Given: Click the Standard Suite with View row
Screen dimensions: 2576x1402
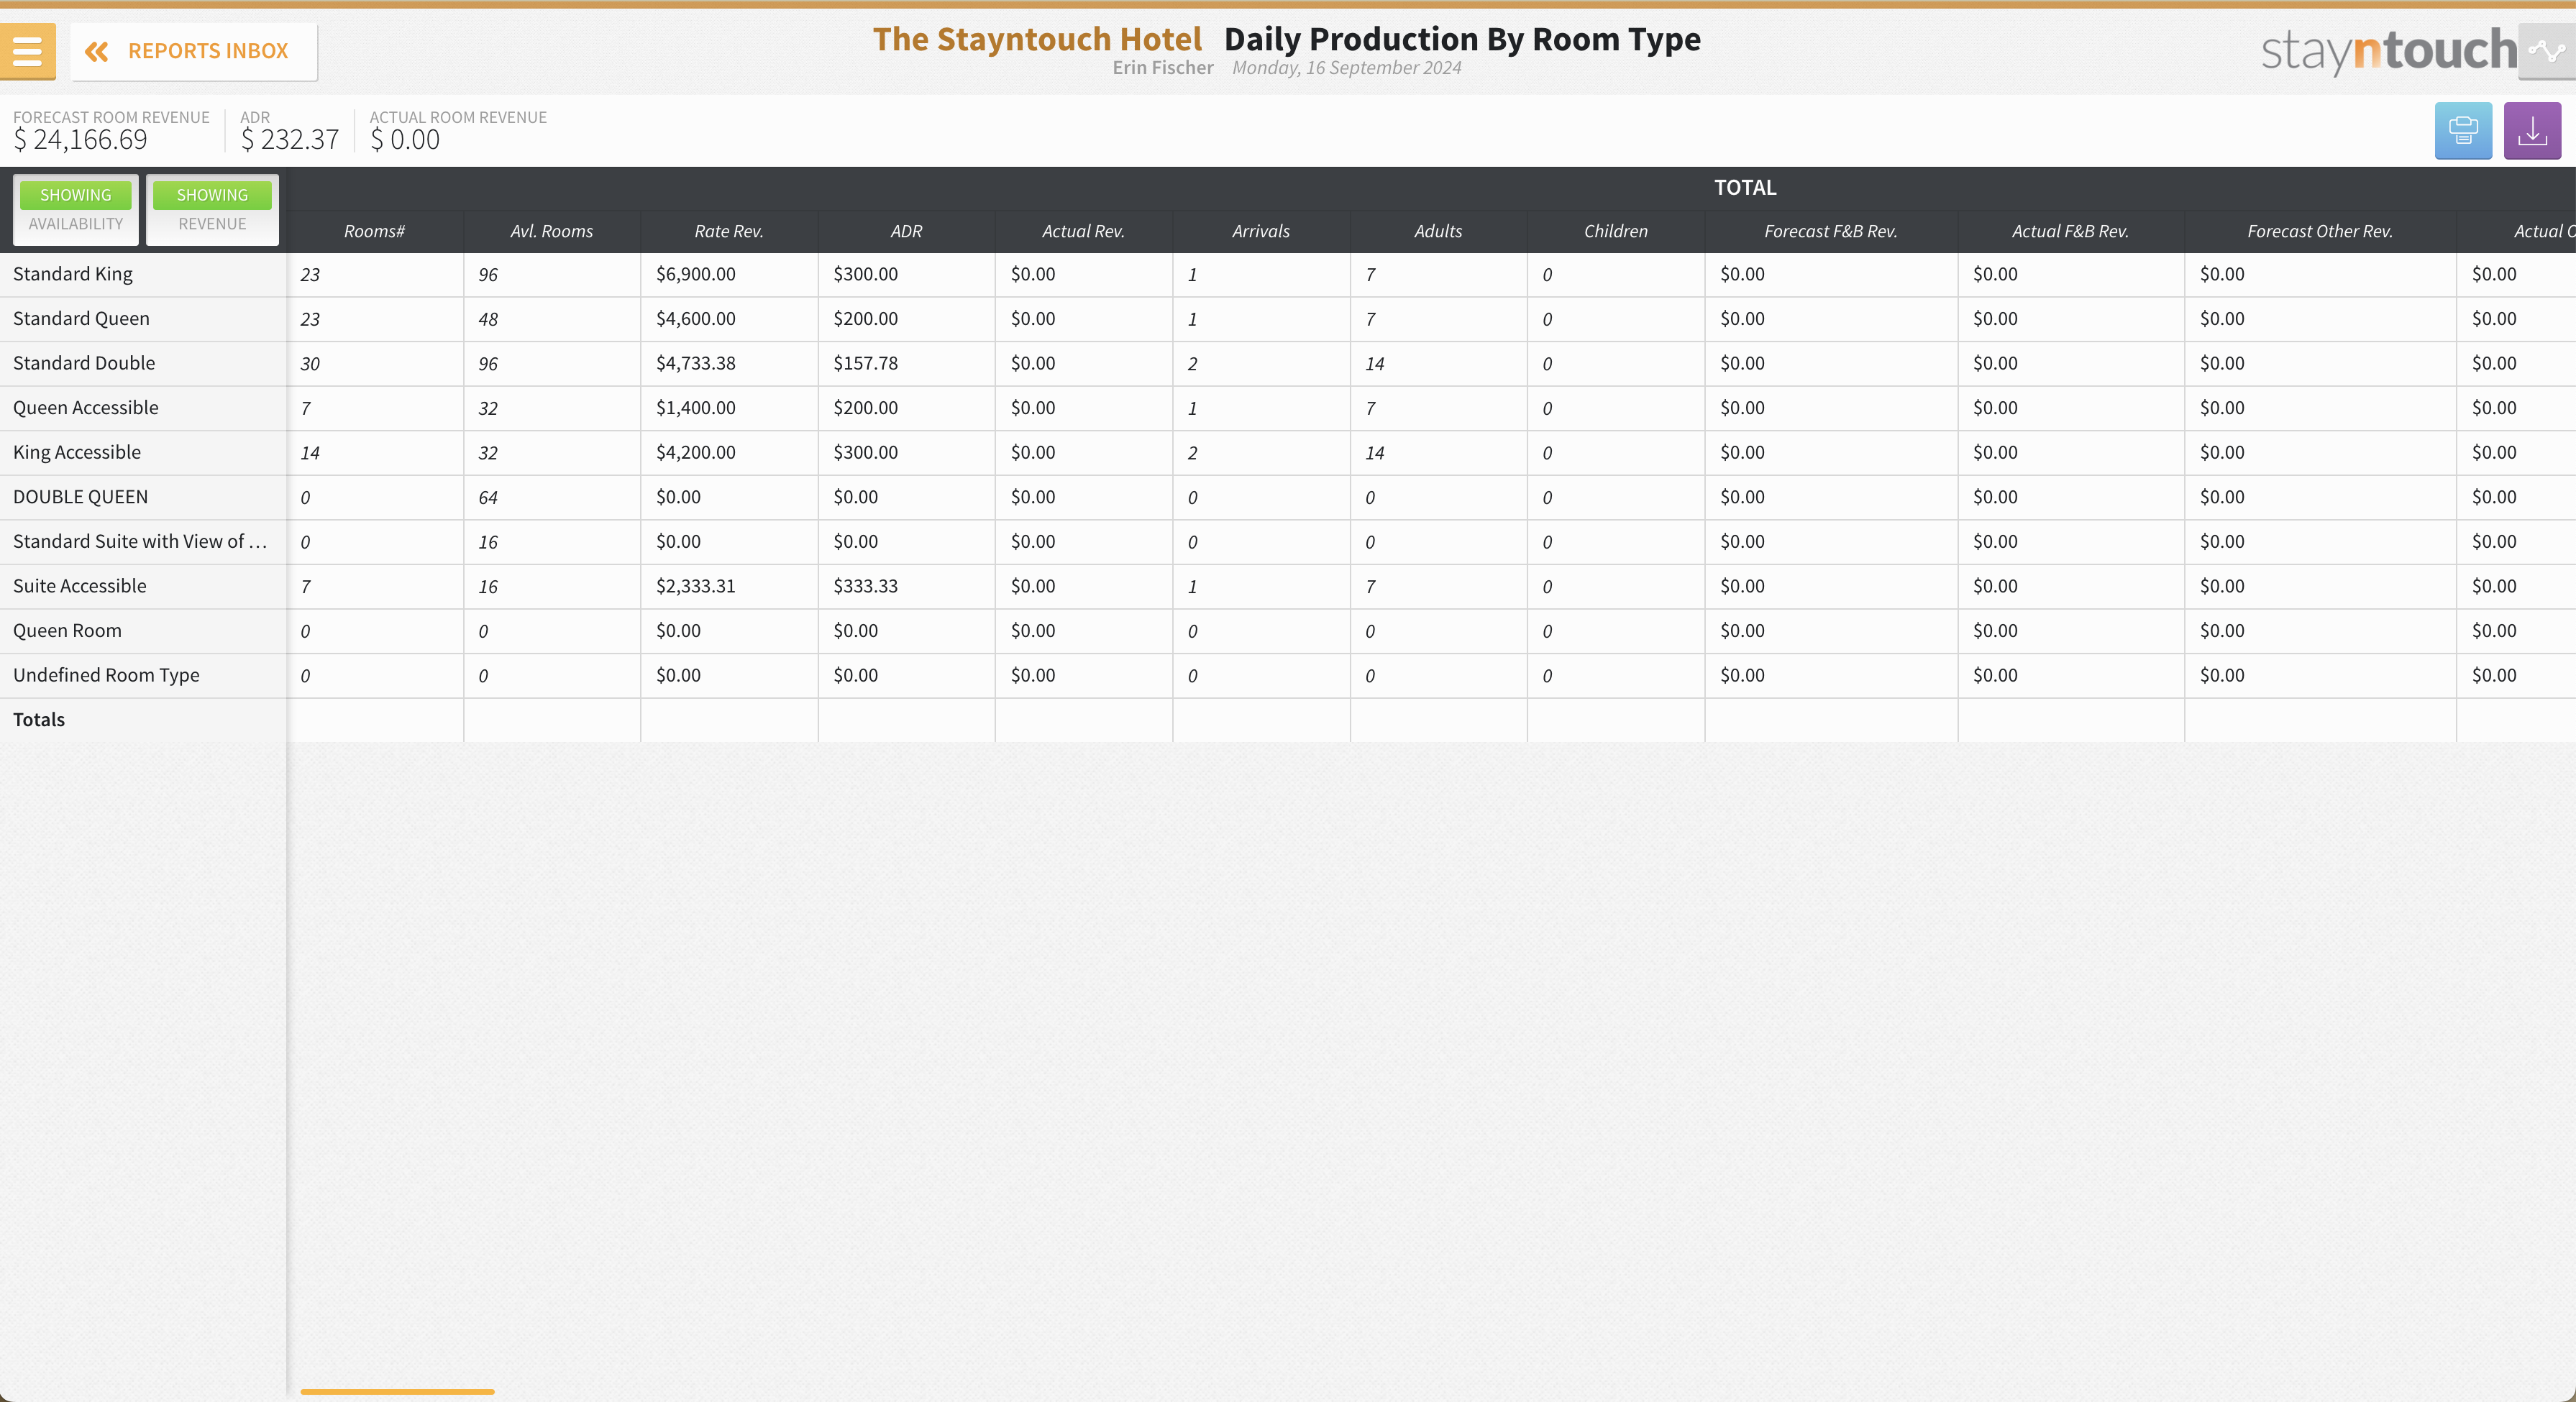Looking at the screenshot, I should tap(140, 542).
